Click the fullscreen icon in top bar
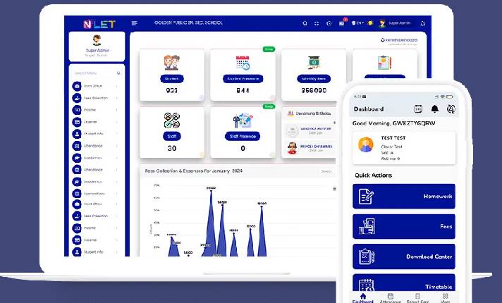 tap(317, 23)
